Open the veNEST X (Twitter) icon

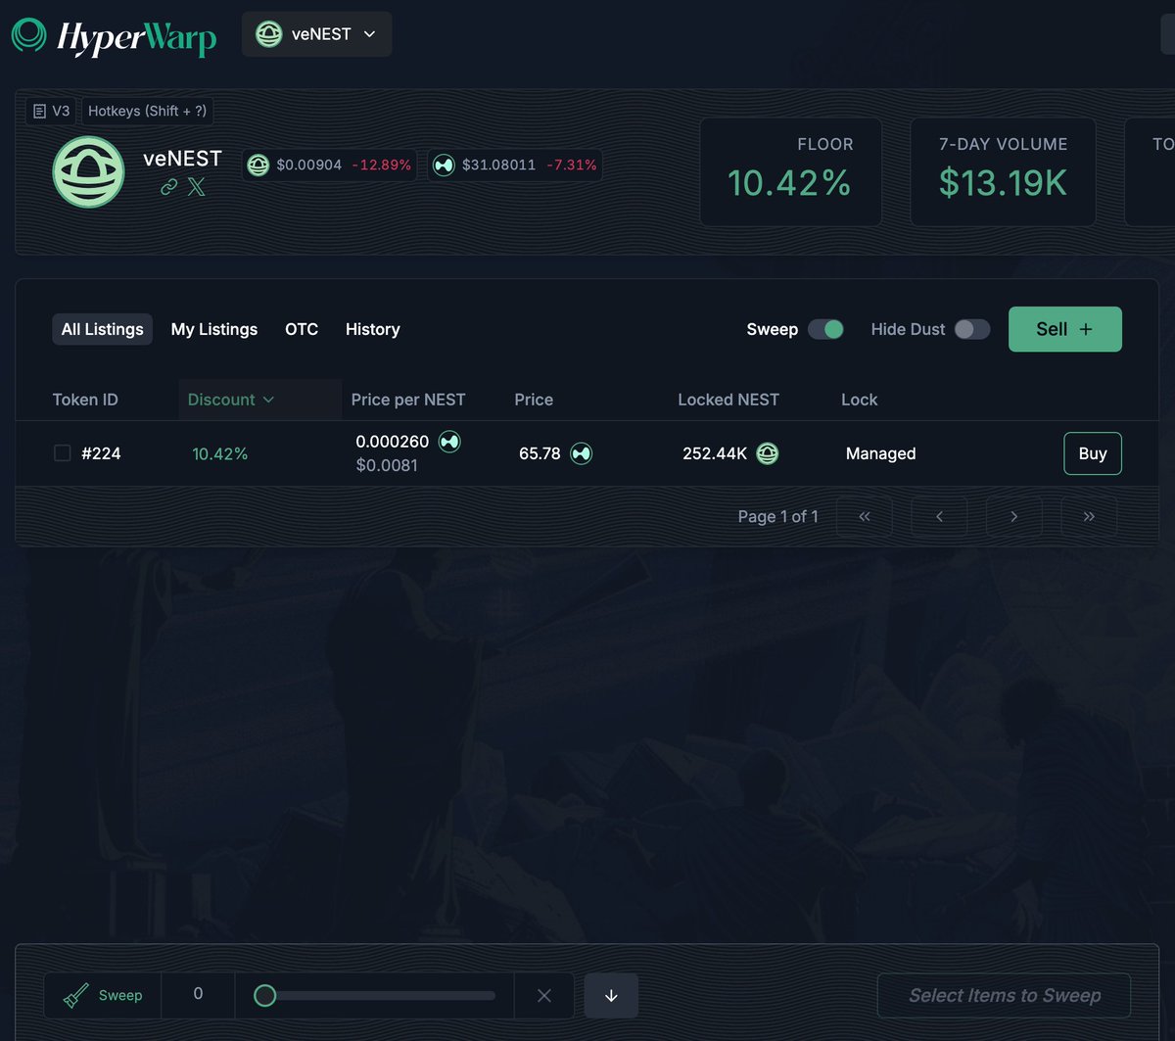click(x=196, y=186)
